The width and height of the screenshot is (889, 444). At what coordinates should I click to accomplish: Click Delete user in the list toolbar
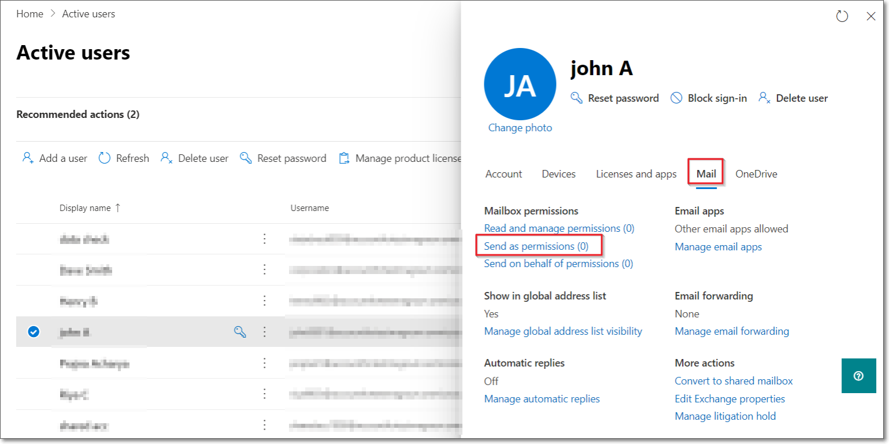(195, 158)
